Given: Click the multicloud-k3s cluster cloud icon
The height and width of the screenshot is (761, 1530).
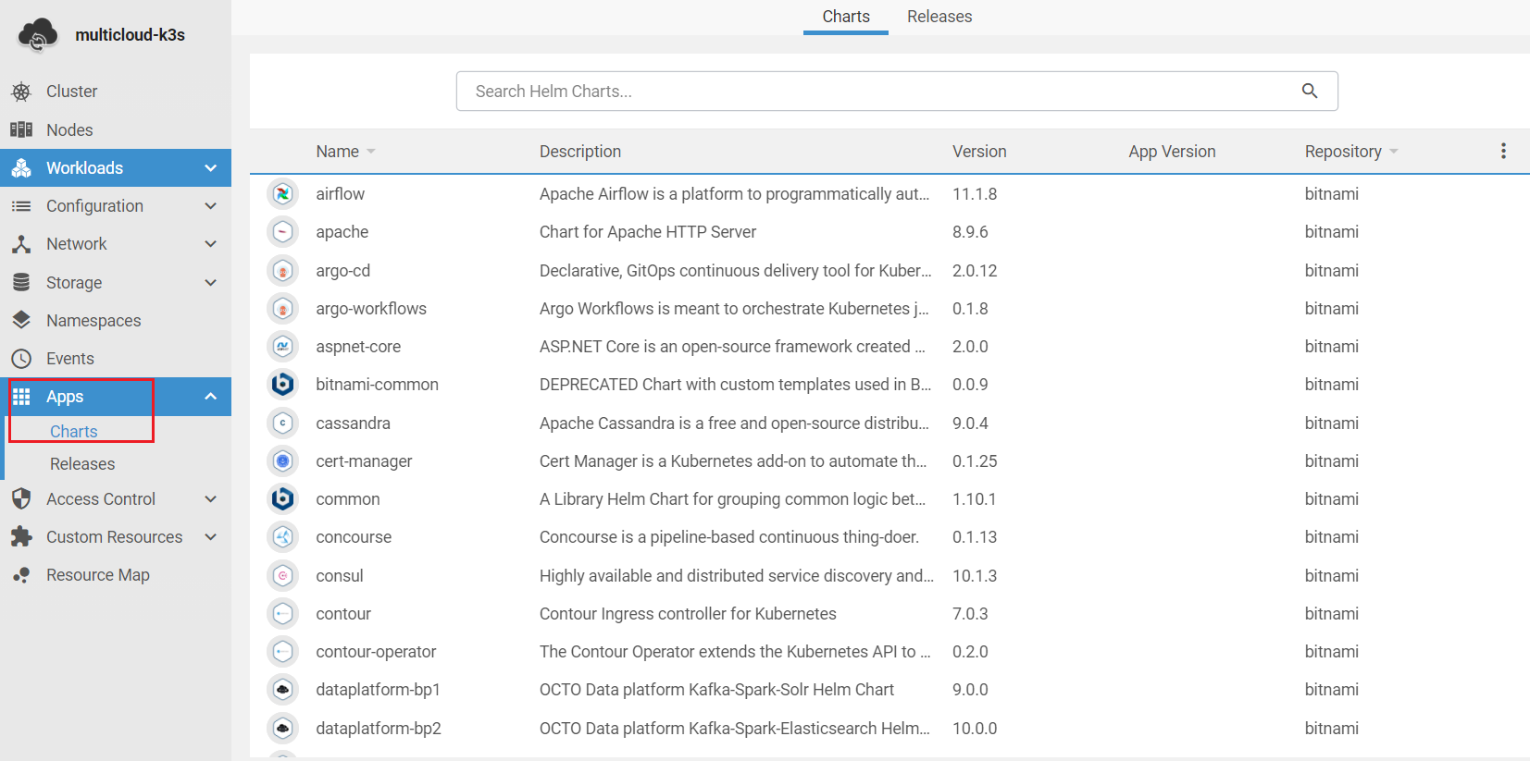Looking at the screenshot, I should (x=38, y=35).
